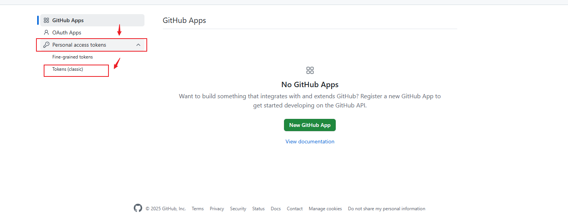Image resolution: width=568 pixels, height=224 pixels.
Task: Open Fine-grained tokens
Action: pyautogui.click(x=72, y=57)
